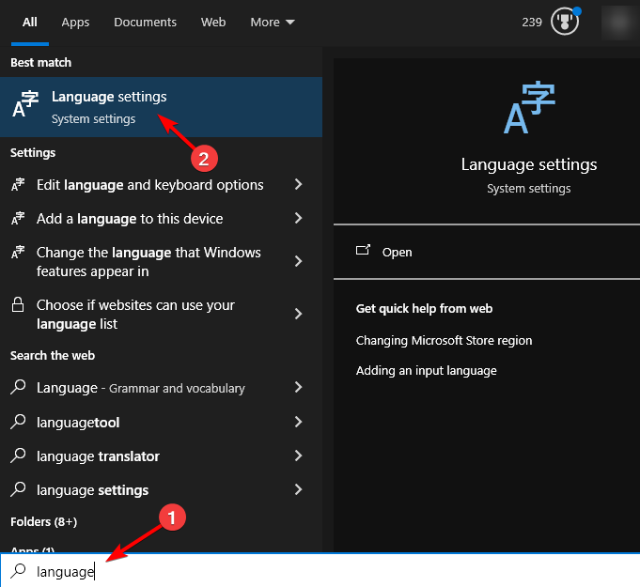Screen dimensions: 640x587
Task: Open the Documents tab
Action: (x=145, y=22)
